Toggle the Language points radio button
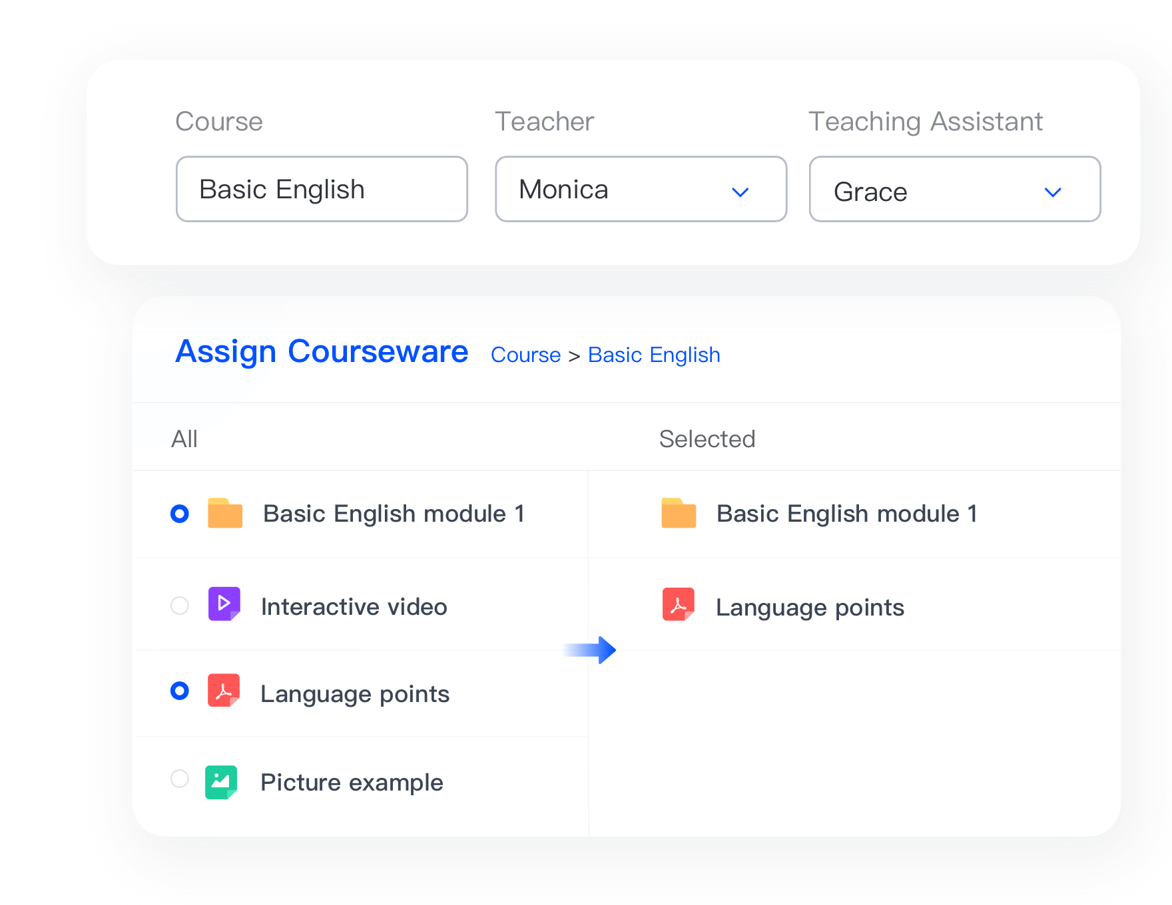This screenshot has width=1172, height=905. click(x=180, y=691)
